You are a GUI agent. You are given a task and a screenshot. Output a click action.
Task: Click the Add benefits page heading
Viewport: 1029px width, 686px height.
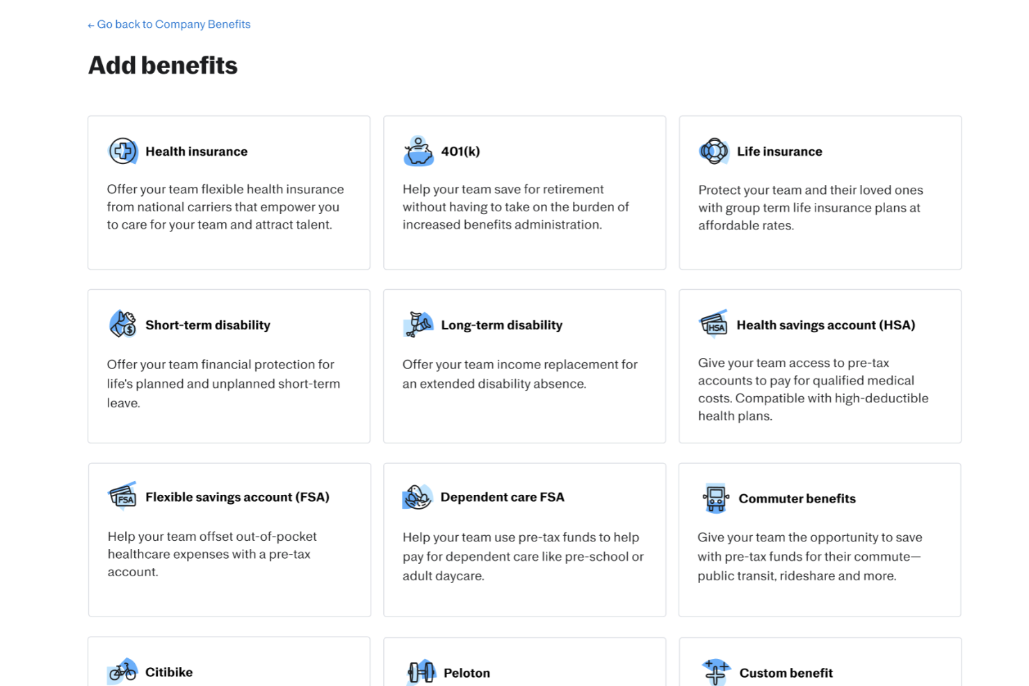coord(162,65)
